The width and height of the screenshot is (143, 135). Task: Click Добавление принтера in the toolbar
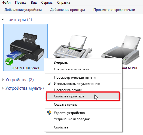[x=68, y=10]
